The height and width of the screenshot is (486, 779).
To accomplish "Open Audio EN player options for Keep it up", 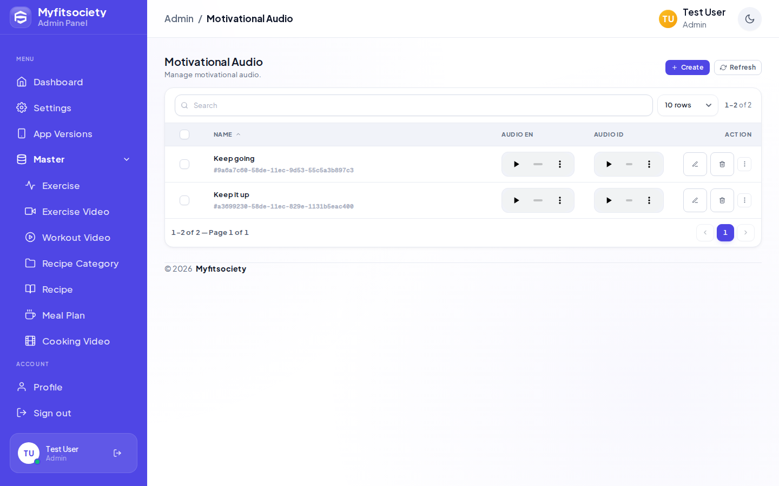I will click(x=560, y=200).
